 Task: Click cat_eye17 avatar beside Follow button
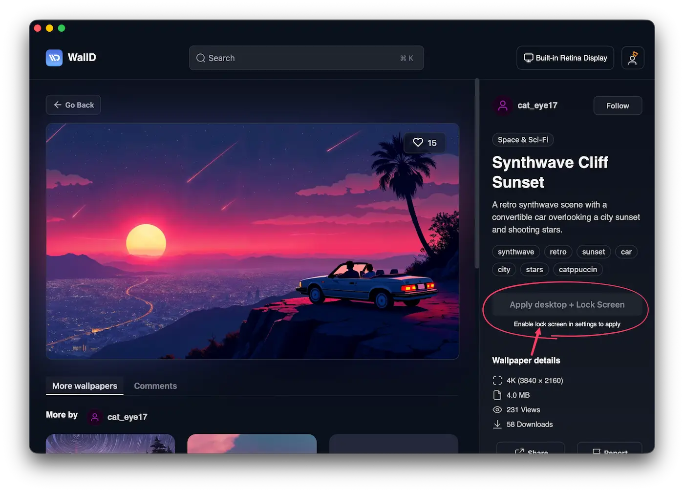coord(503,106)
